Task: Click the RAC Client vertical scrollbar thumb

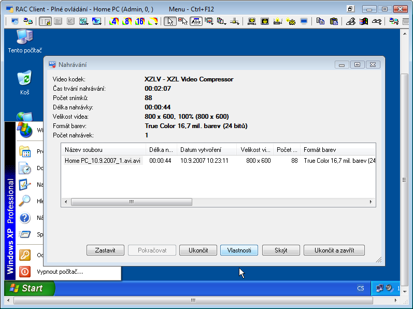Action: (x=404, y=180)
